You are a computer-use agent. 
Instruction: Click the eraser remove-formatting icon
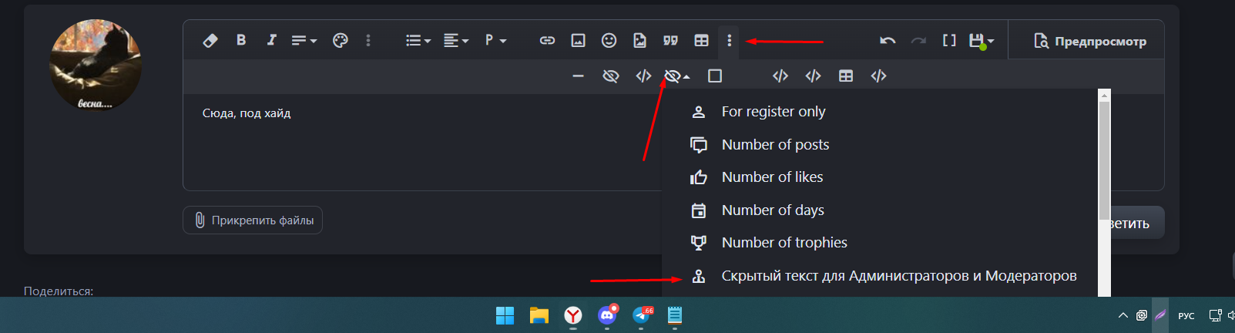click(x=210, y=41)
